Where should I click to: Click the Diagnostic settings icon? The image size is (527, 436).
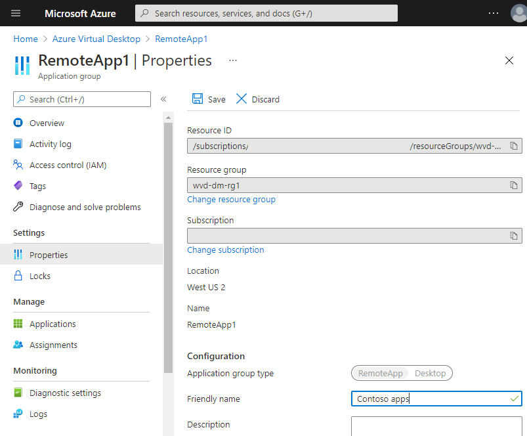tap(18, 392)
